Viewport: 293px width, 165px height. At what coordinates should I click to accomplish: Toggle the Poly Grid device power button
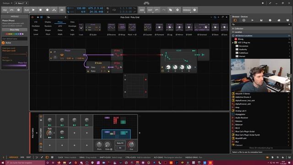click(33, 17)
